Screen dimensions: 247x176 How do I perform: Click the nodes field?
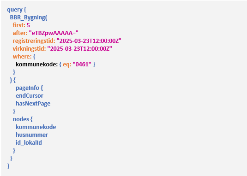click(21, 119)
